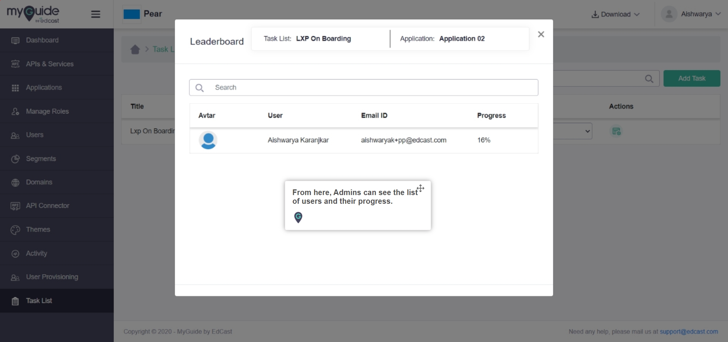Viewport: 728px width, 342px height.
Task: Open Manage Roles in the sidebar
Action: coord(57,111)
